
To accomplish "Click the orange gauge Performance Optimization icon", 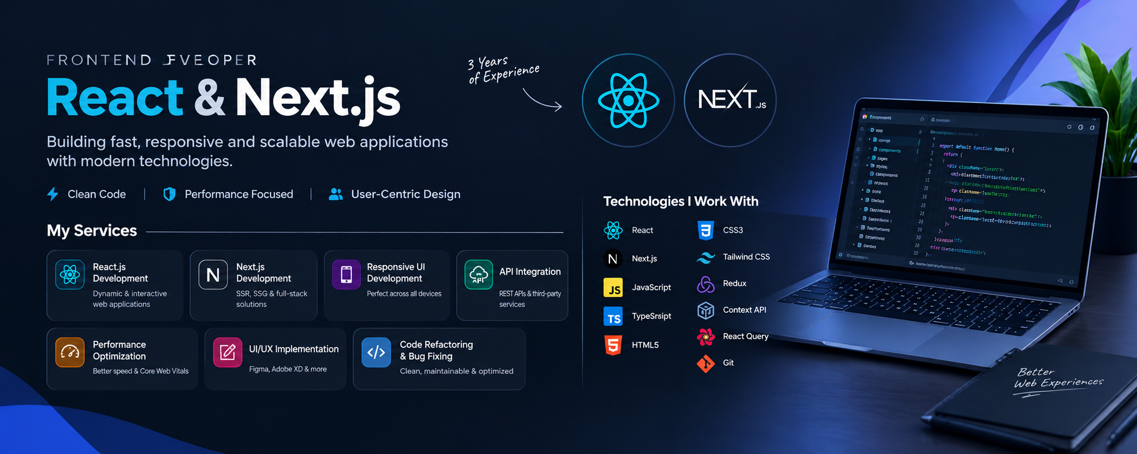I will (70, 352).
